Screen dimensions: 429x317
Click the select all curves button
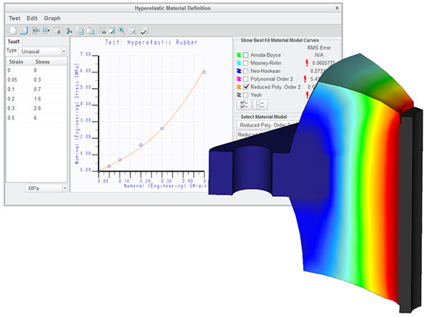[x=244, y=104]
